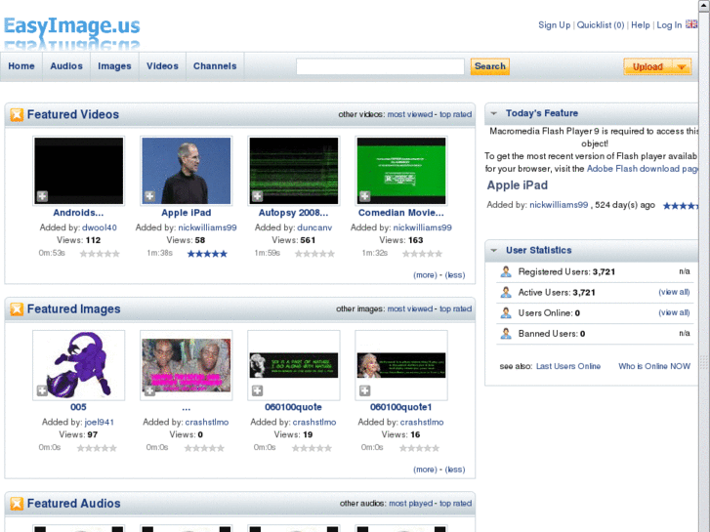The height and width of the screenshot is (532, 710).
Task: Open the Upload dropdown arrow
Action: point(682,67)
